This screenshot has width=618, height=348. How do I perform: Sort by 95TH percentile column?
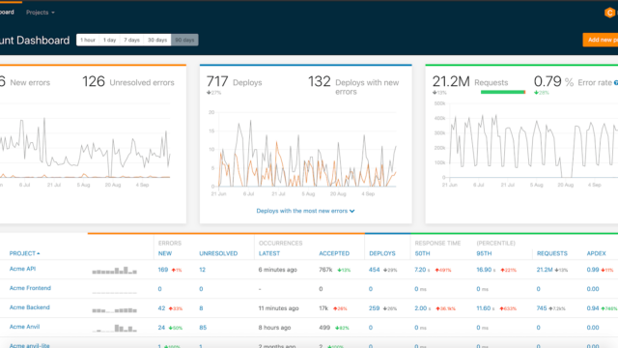click(x=484, y=253)
